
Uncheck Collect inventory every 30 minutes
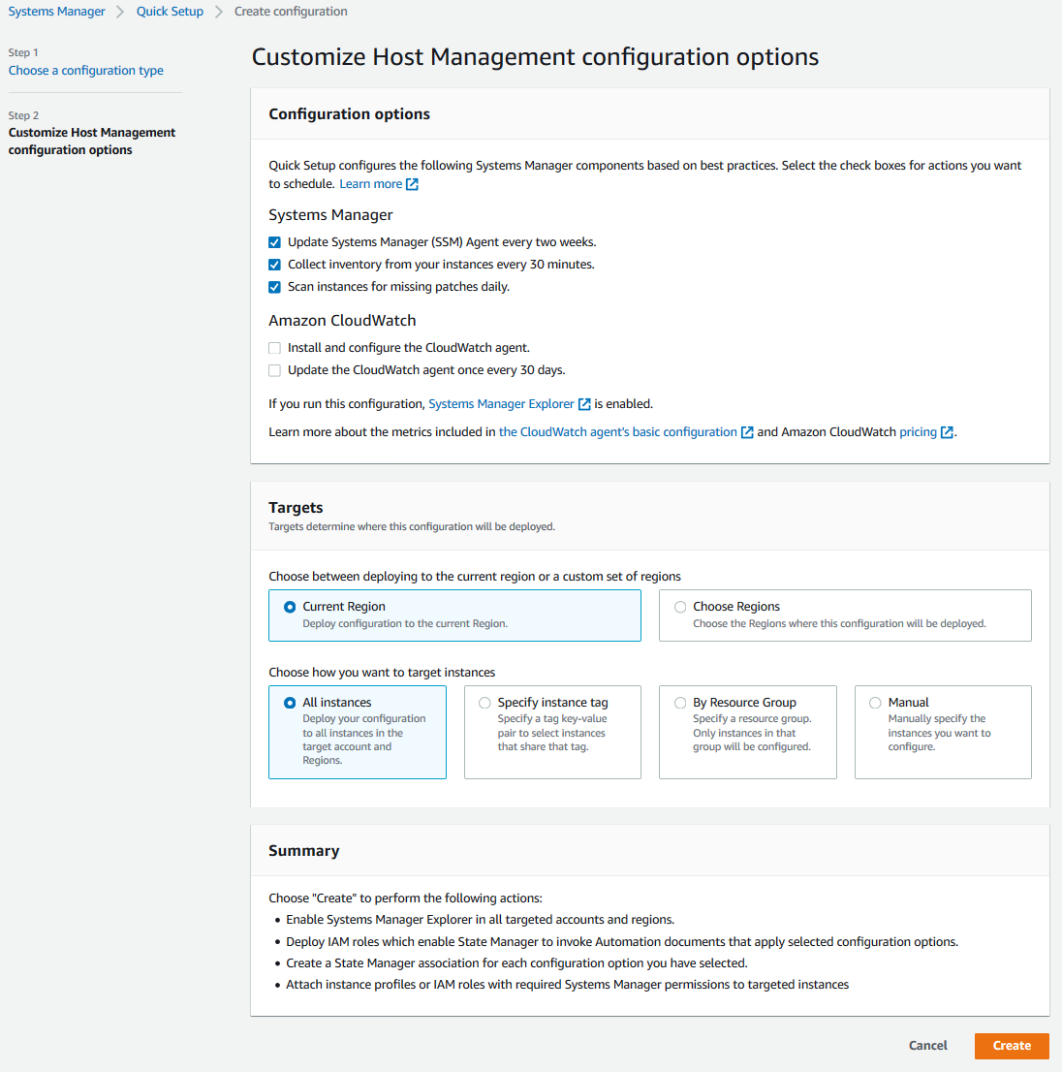click(x=275, y=265)
